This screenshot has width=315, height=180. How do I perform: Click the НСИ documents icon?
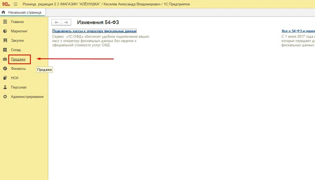(x=5, y=78)
